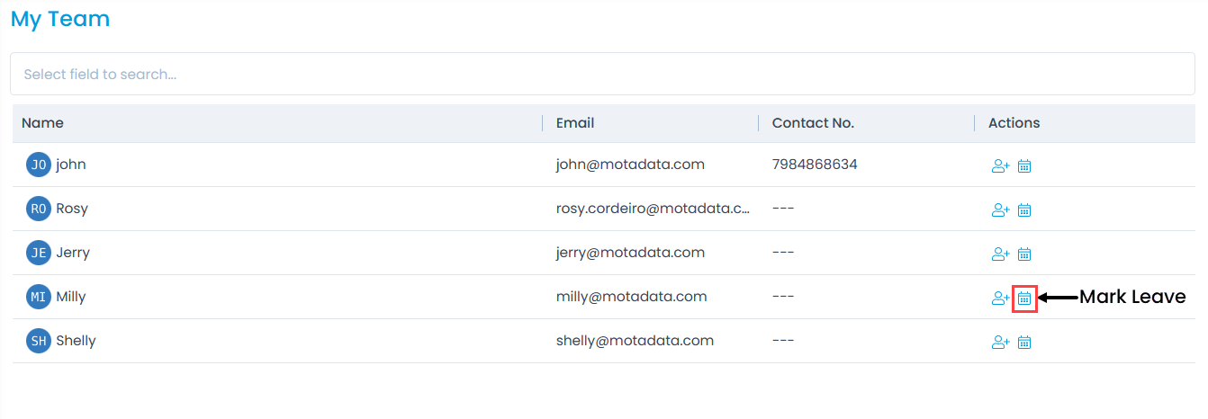Click the add-user icon for Shelly
Image resolution: width=1208 pixels, height=419 pixels.
coord(1000,343)
